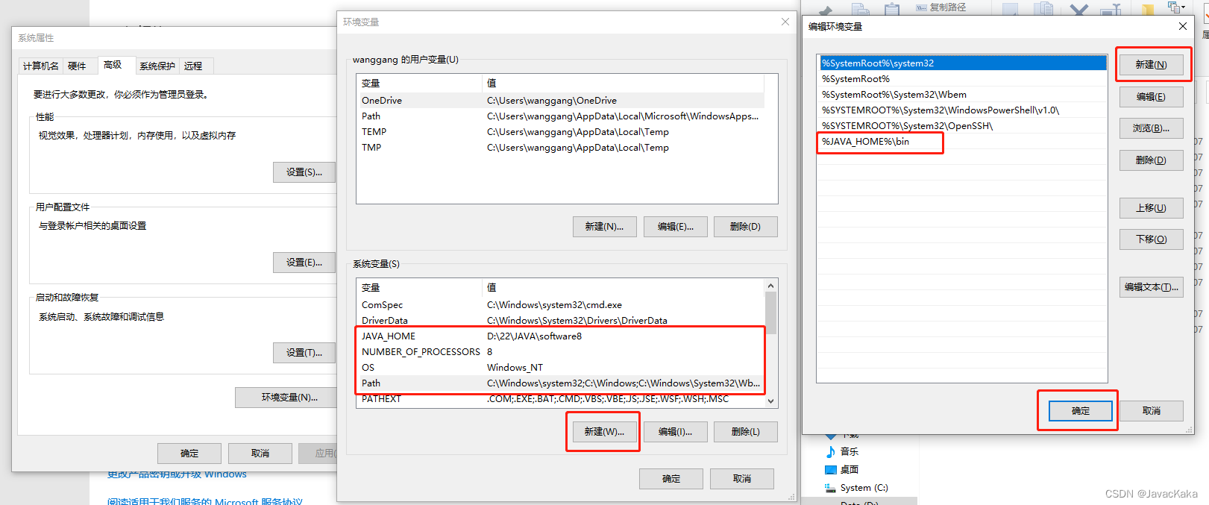Image resolution: width=1209 pixels, height=505 pixels.
Task: Click the system variables scrollbar thumb
Action: [771, 313]
